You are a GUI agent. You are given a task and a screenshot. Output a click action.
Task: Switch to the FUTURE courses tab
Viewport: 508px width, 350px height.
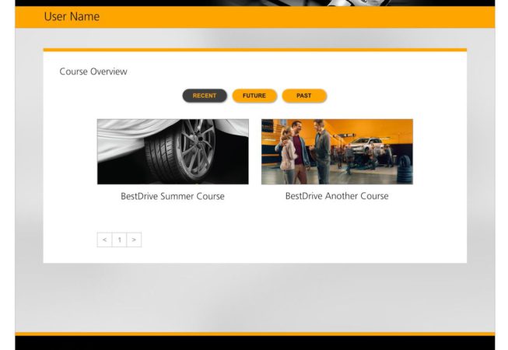tap(254, 96)
